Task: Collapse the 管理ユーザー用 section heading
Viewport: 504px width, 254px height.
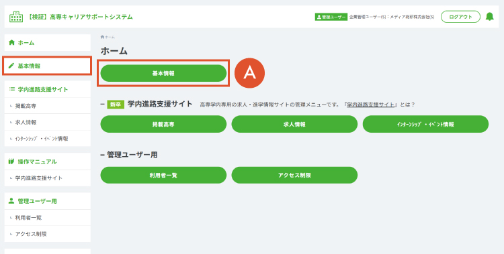Action: [x=129, y=155]
